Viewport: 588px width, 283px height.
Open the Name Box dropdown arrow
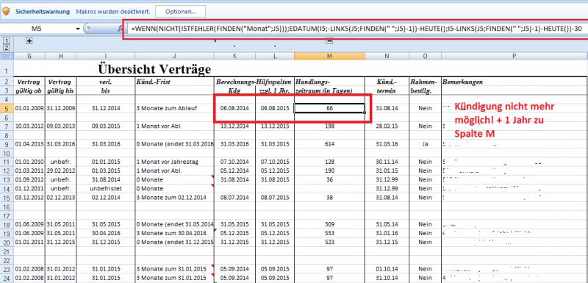click(x=78, y=29)
